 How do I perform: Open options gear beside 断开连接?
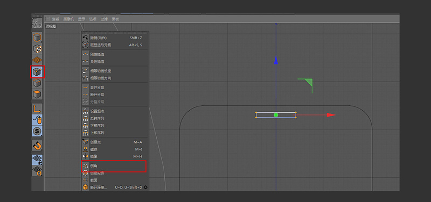145,187
